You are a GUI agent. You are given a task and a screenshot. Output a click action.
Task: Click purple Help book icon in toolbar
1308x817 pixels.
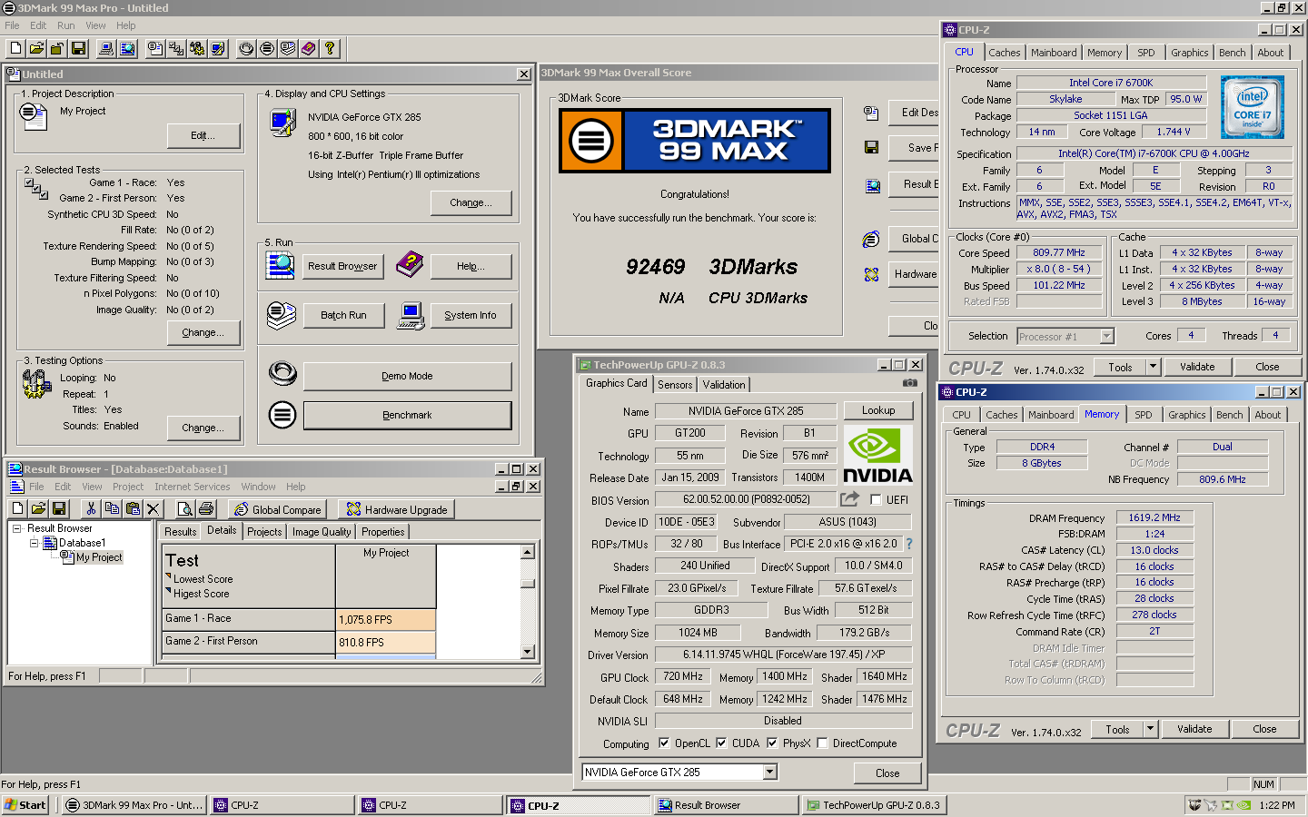309,48
